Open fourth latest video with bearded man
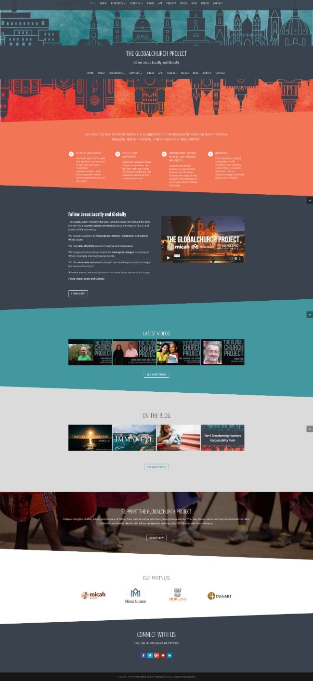This screenshot has width=313, height=681. 223,352
